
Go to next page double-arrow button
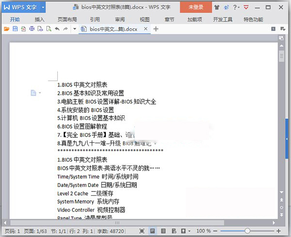click(281, 215)
